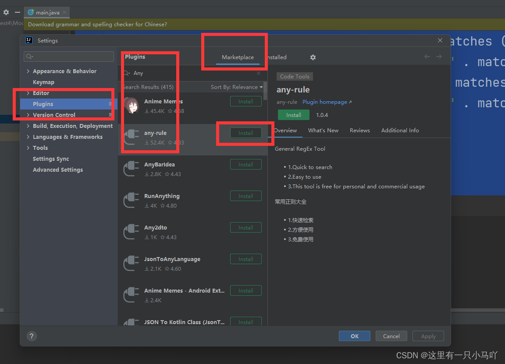Expand Languages & Frameworks section

28,137
